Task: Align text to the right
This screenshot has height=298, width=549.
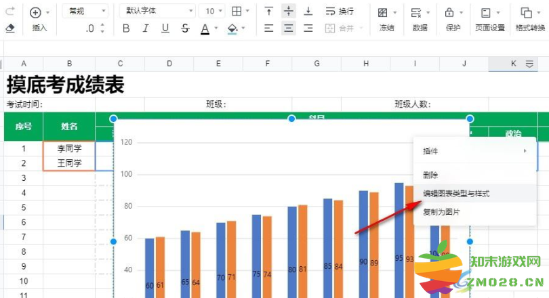Action: 308,28
